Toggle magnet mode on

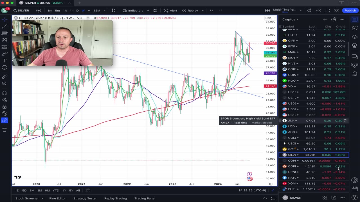click(x=4, y=93)
